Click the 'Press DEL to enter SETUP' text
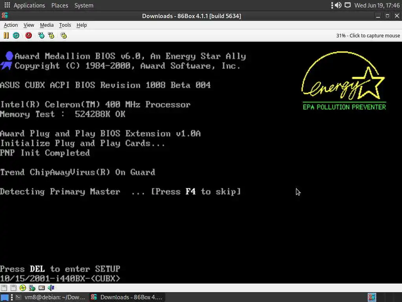The height and width of the screenshot is (302, 402). pos(60,269)
